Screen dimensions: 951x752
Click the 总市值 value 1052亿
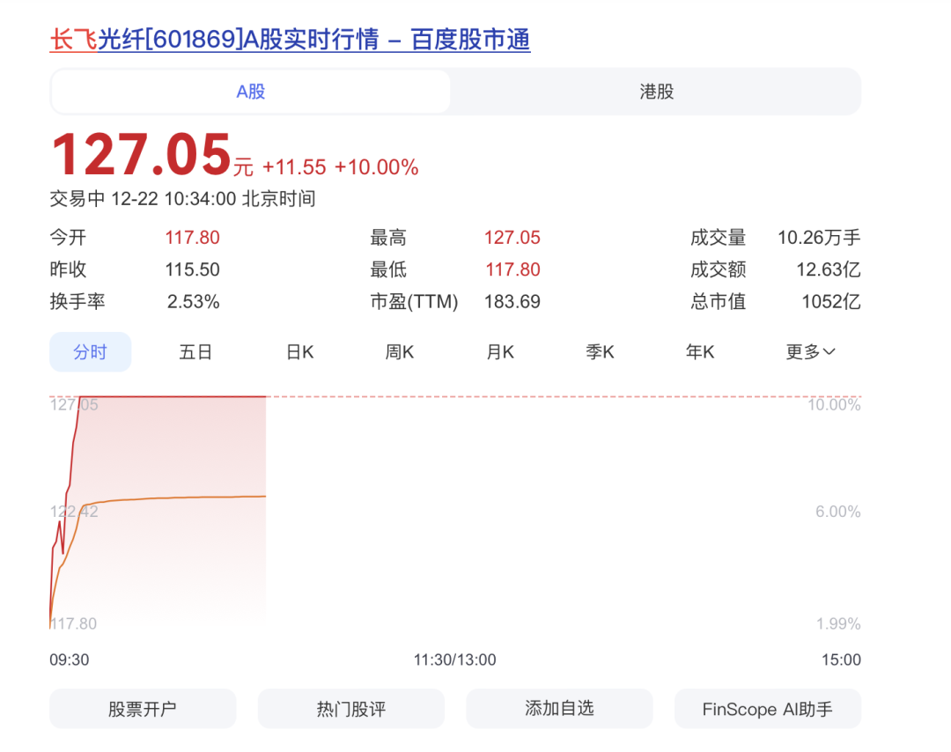831,302
